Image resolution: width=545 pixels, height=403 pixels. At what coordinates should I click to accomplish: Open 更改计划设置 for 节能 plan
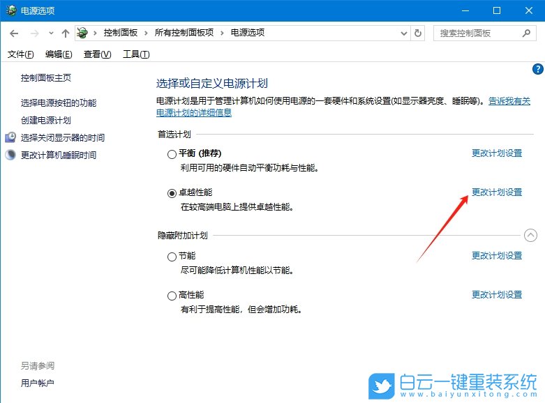[x=497, y=256]
